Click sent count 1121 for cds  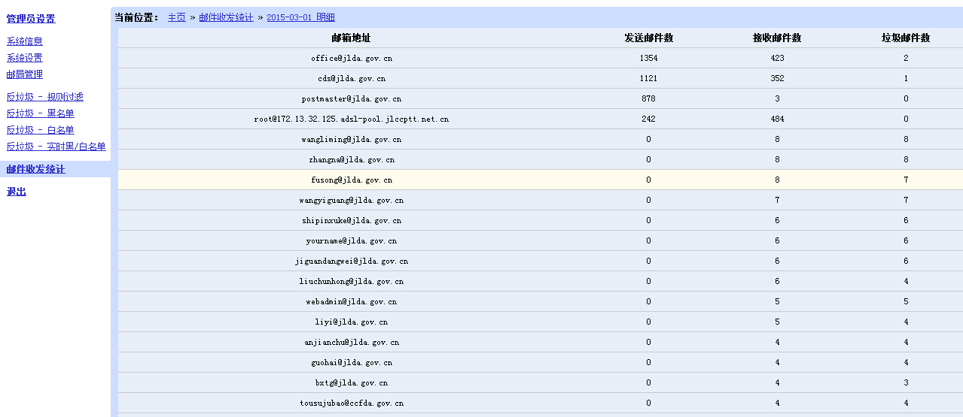point(648,79)
